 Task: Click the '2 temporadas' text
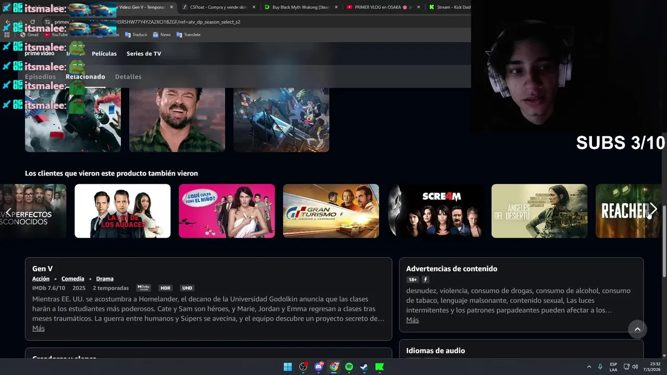110,288
